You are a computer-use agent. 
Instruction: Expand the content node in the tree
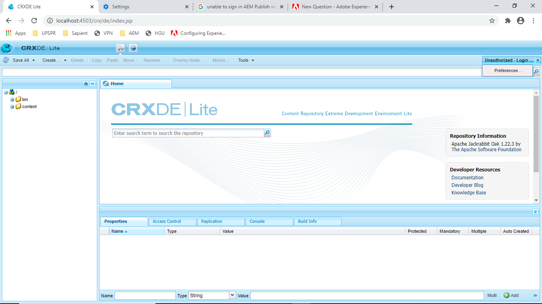[12, 106]
